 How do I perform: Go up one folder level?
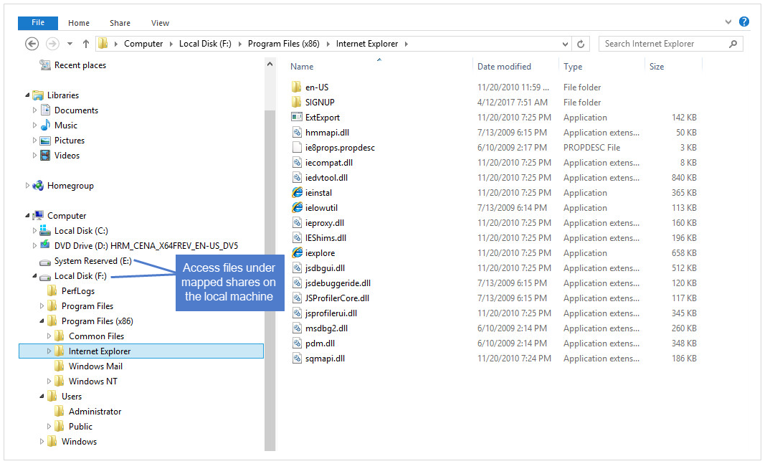click(86, 44)
